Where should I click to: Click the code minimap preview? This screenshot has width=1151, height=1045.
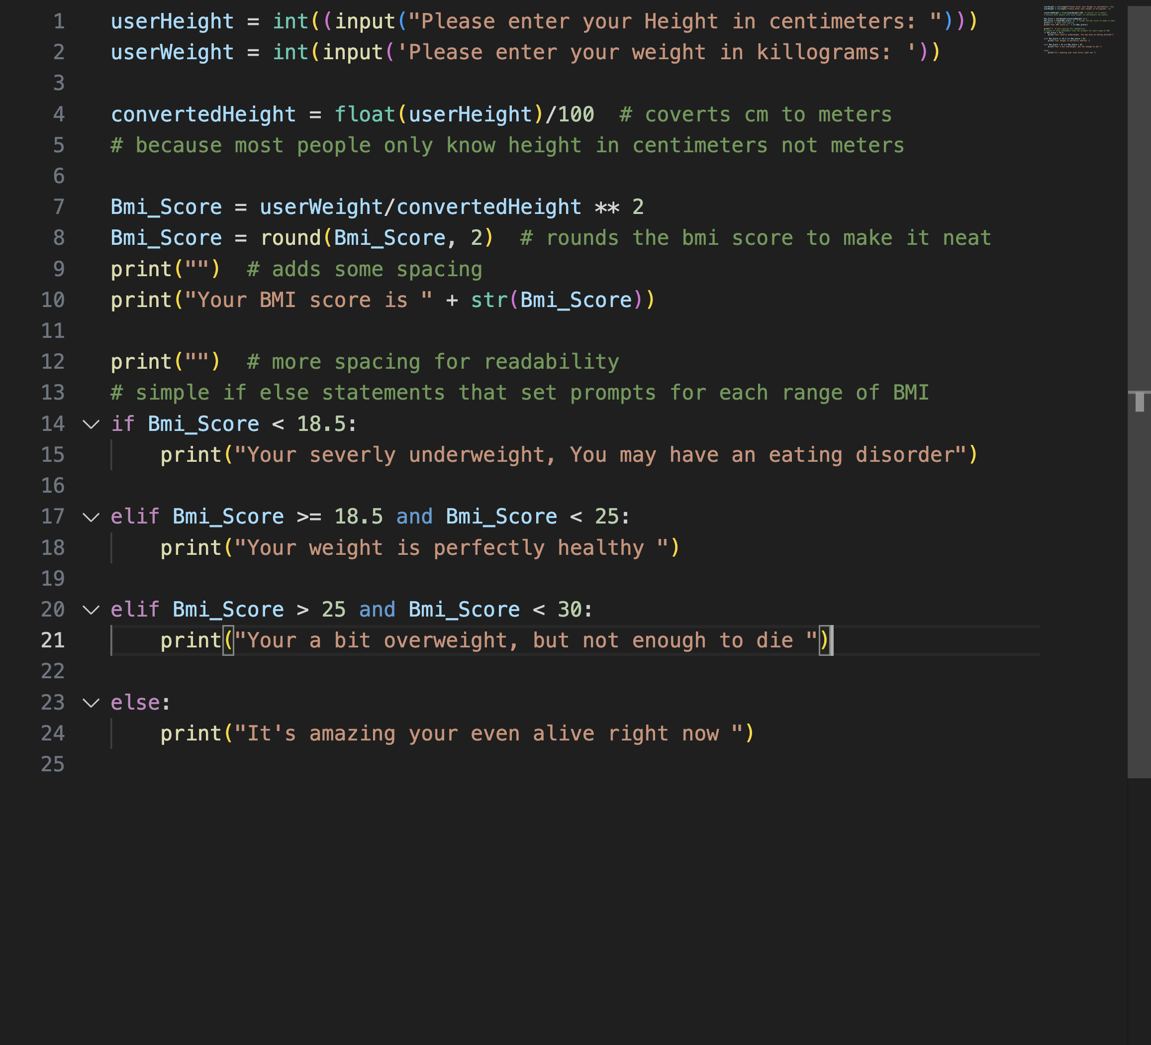(x=1078, y=30)
